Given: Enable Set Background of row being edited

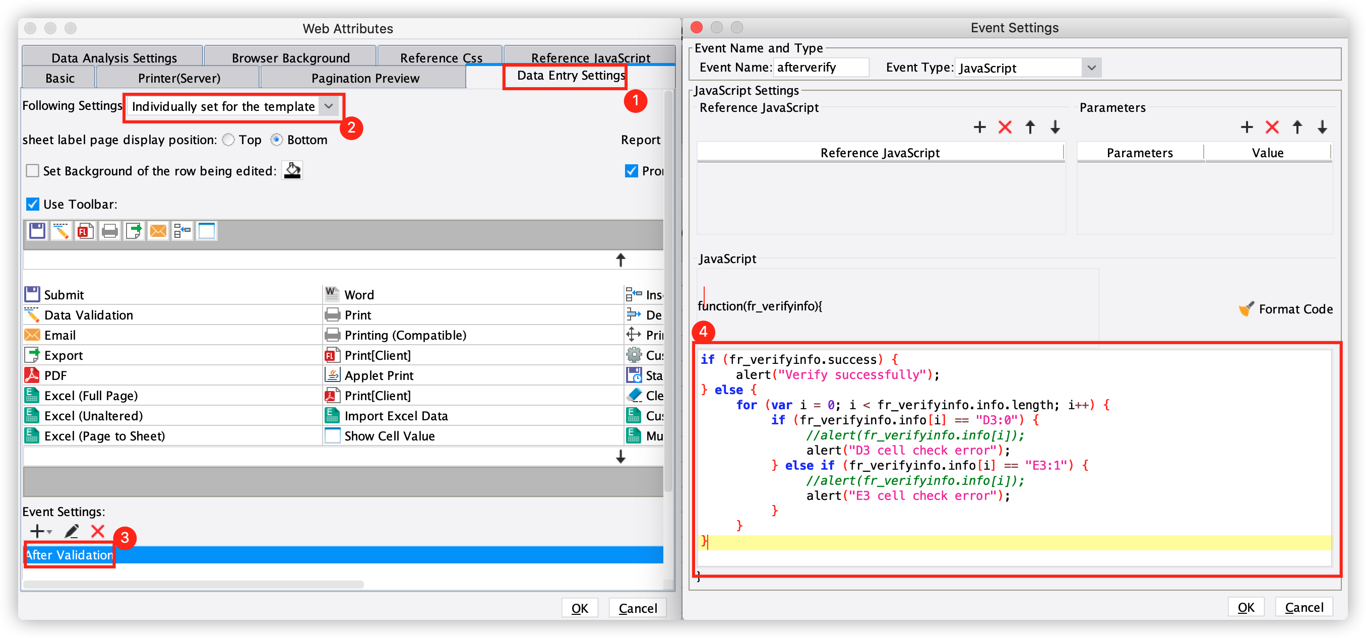Looking at the screenshot, I should [x=33, y=171].
